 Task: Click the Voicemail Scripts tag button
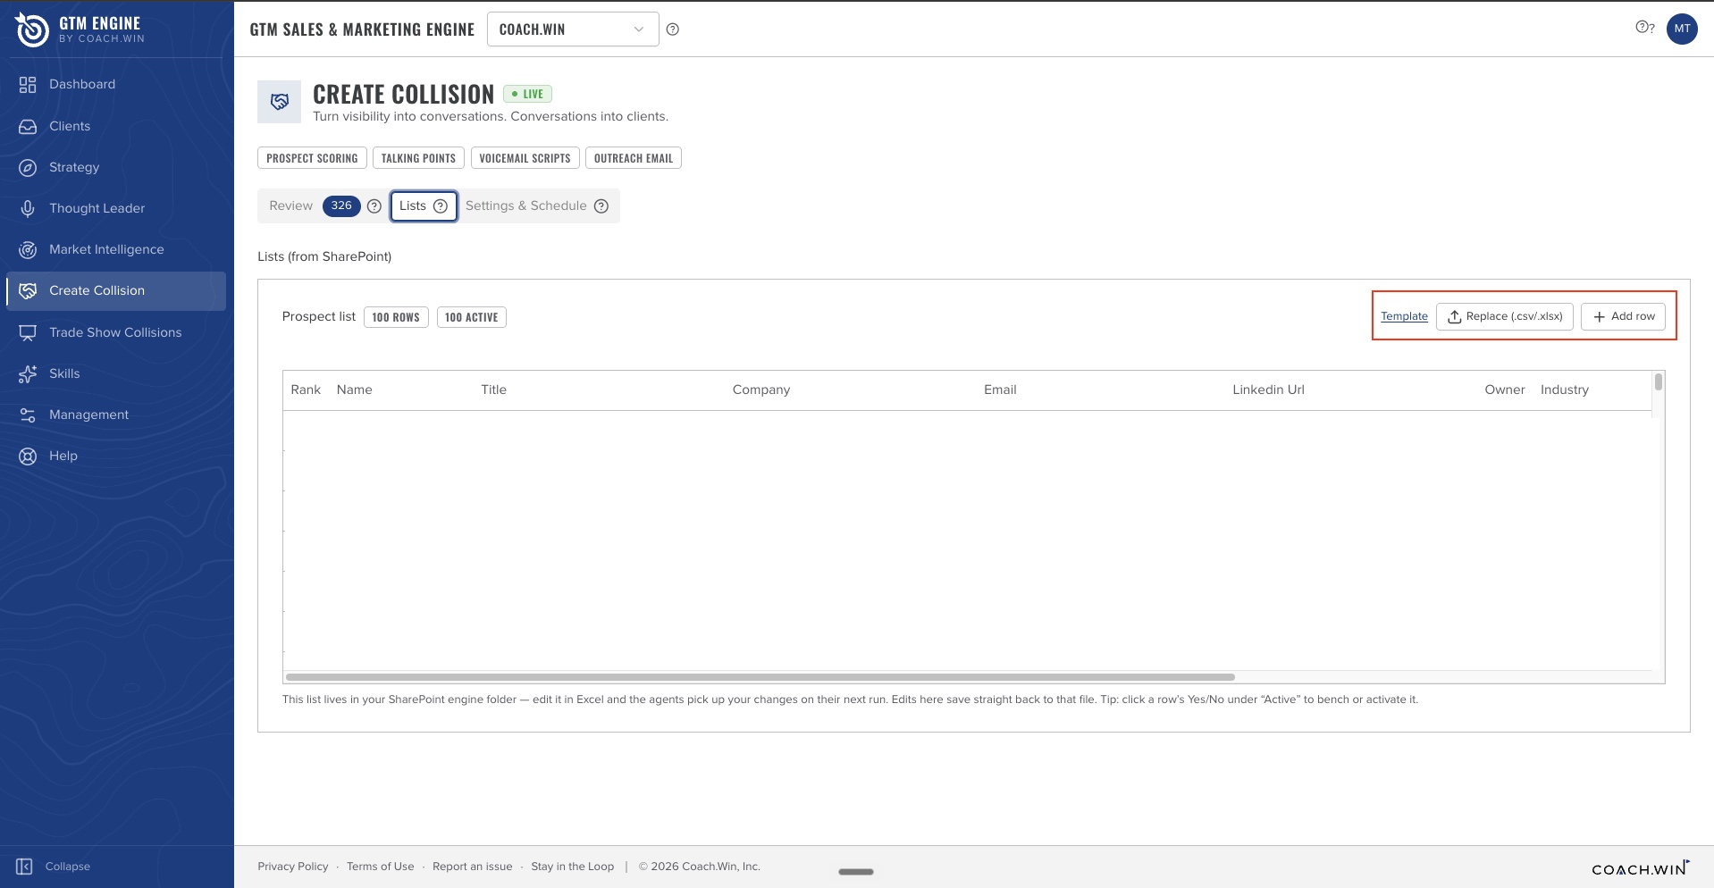(x=525, y=158)
